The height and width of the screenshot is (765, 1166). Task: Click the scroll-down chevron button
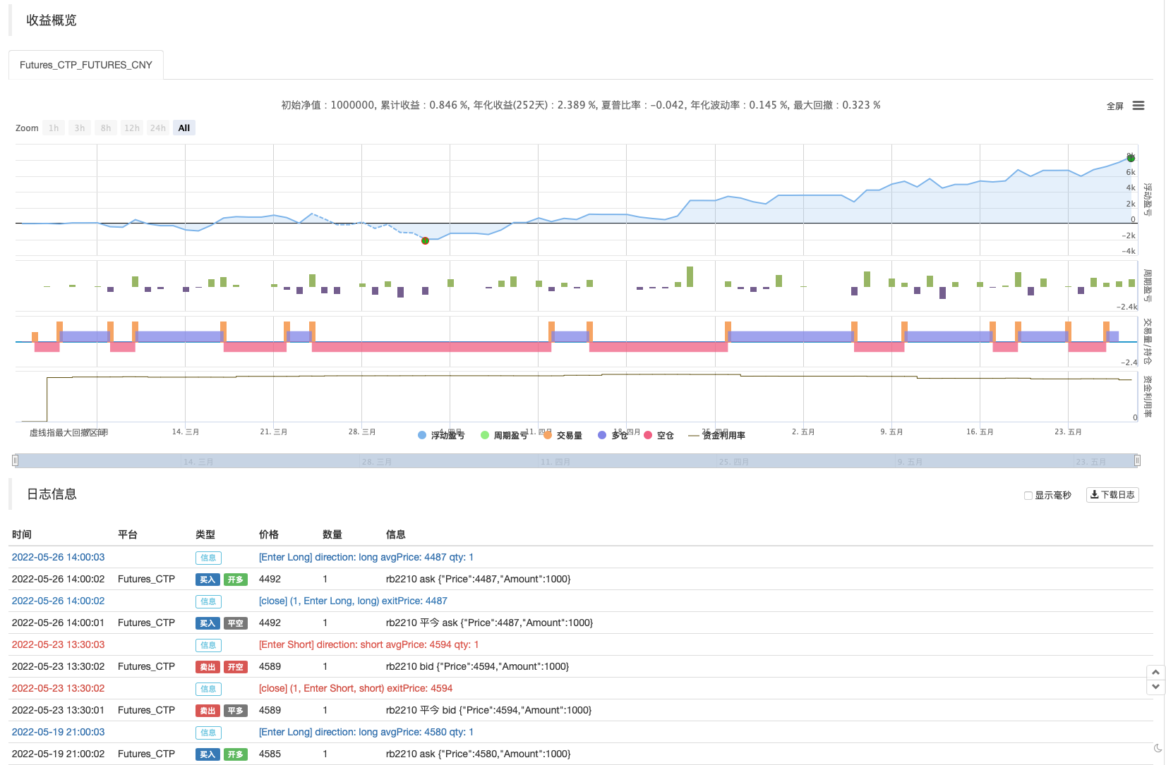tap(1155, 687)
